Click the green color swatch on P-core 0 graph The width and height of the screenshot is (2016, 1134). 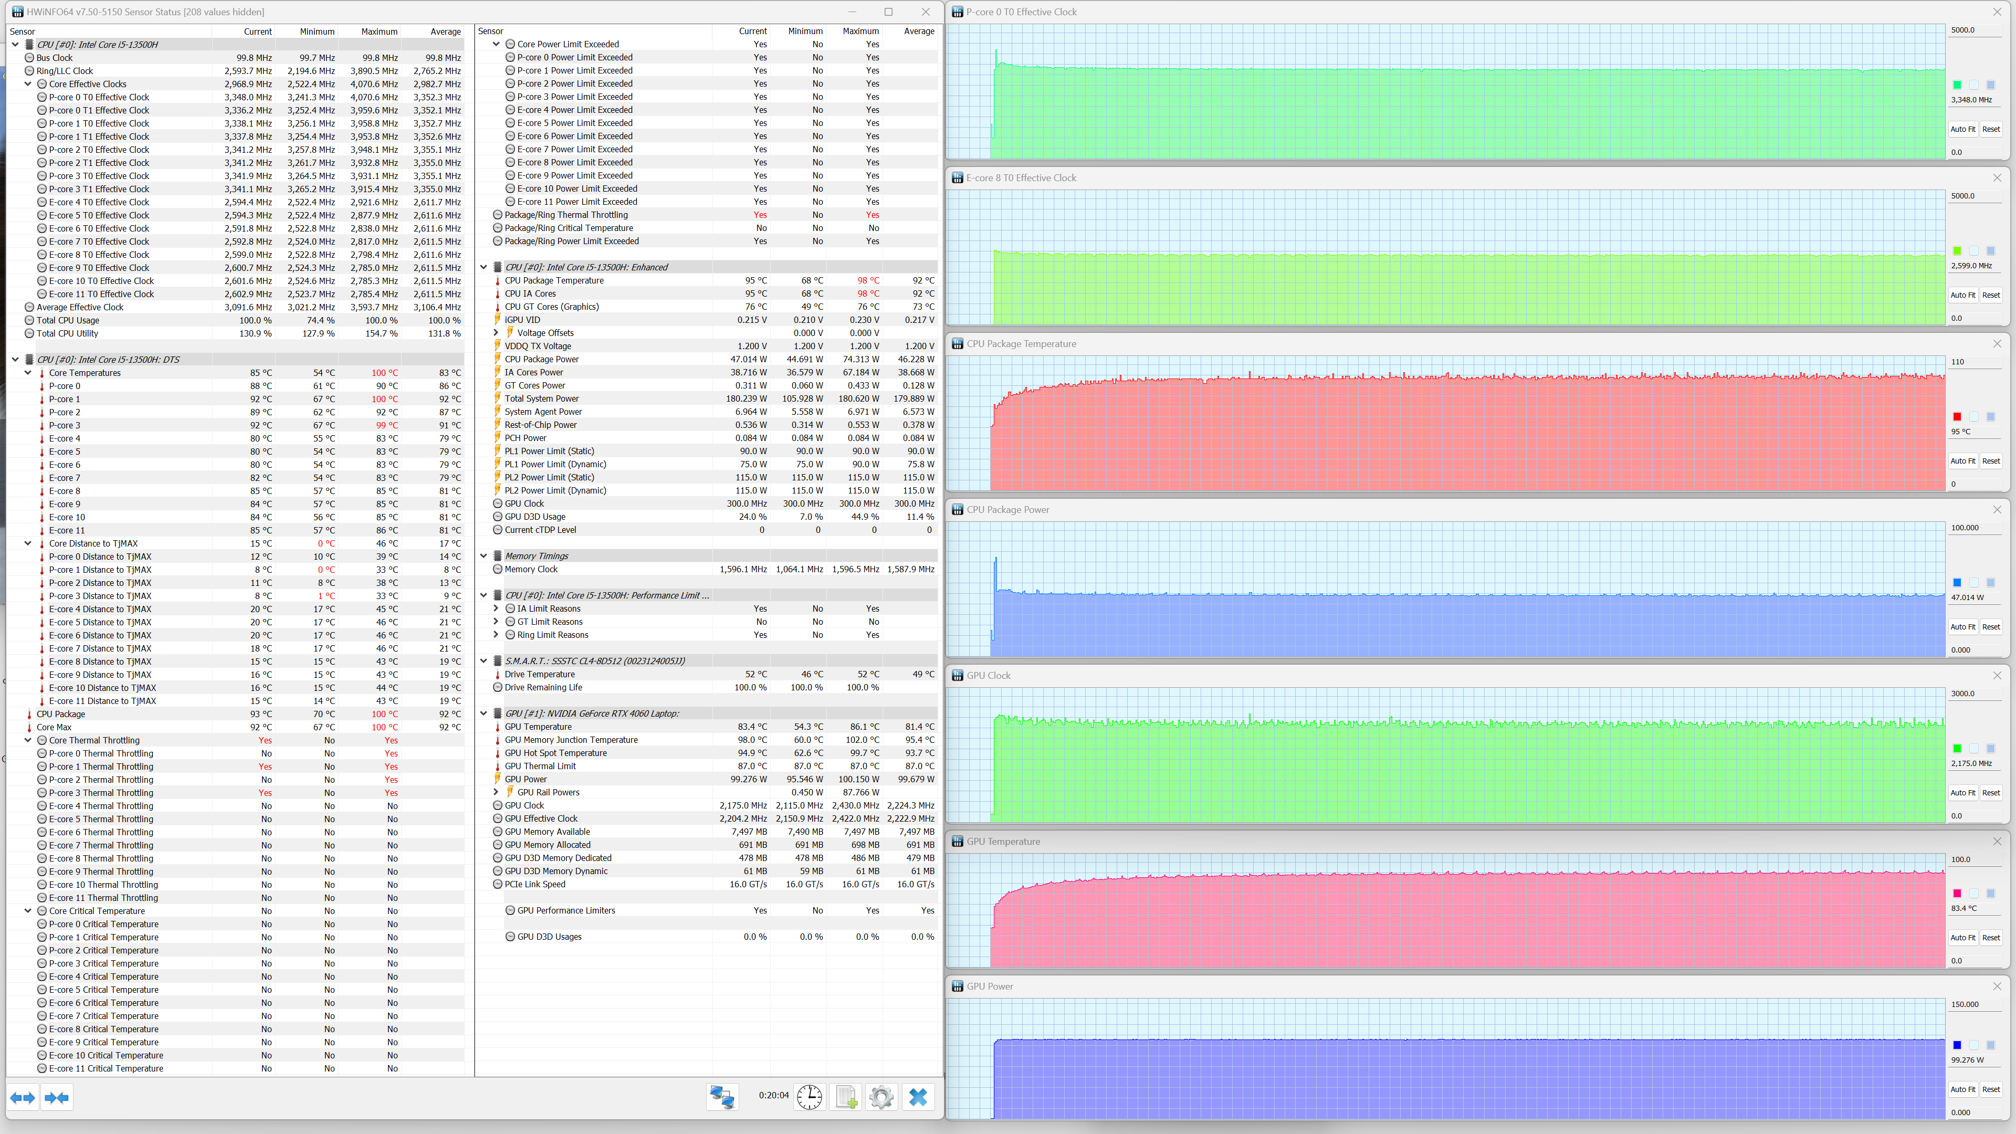pyautogui.click(x=1957, y=85)
